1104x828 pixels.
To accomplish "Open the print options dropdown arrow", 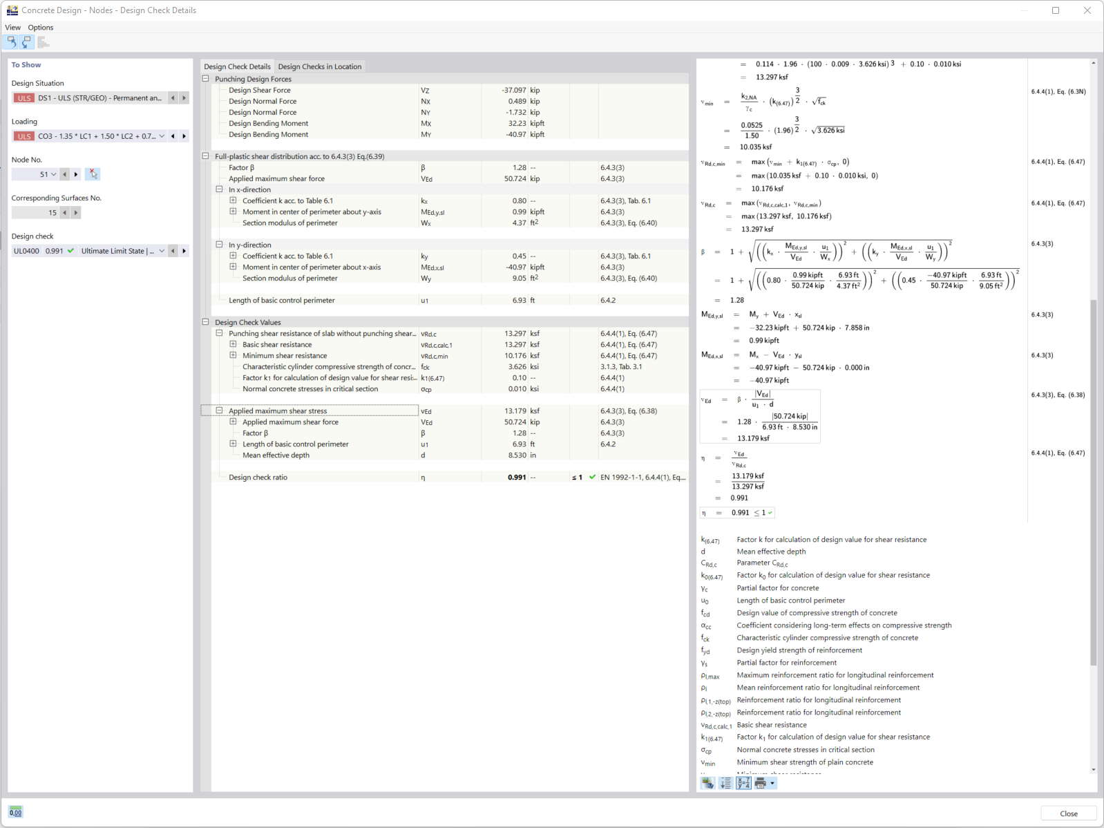I will click(772, 783).
